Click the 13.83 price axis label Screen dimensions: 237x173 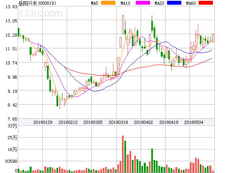[11, 7]
